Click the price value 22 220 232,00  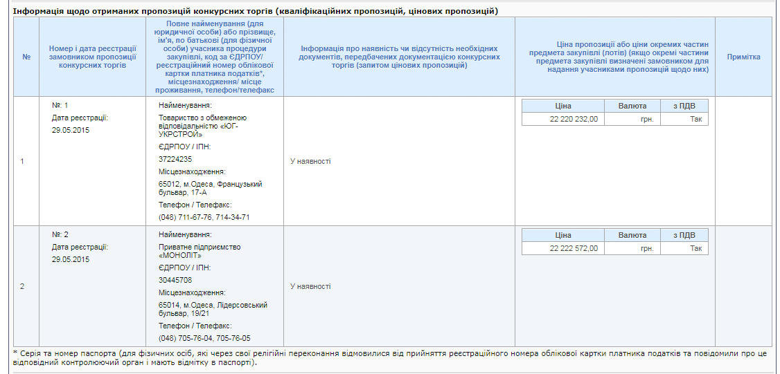click(574, 120)
